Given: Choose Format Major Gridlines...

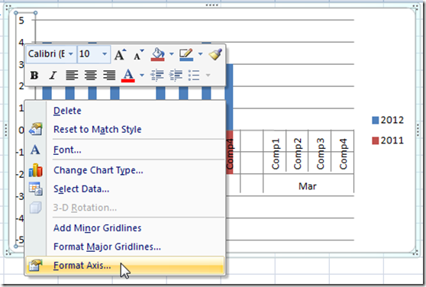Looking at the screenshot, I should (125, 247).
